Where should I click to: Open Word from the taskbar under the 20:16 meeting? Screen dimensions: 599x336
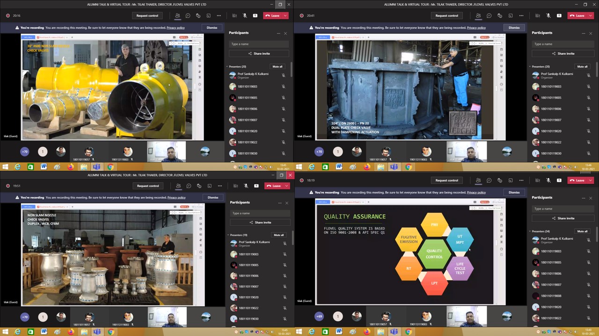click(44, 167)
